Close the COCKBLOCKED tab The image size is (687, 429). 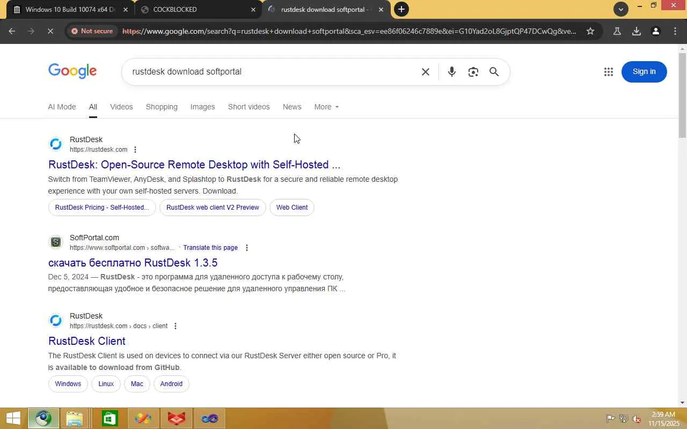[x=253, y=10]
